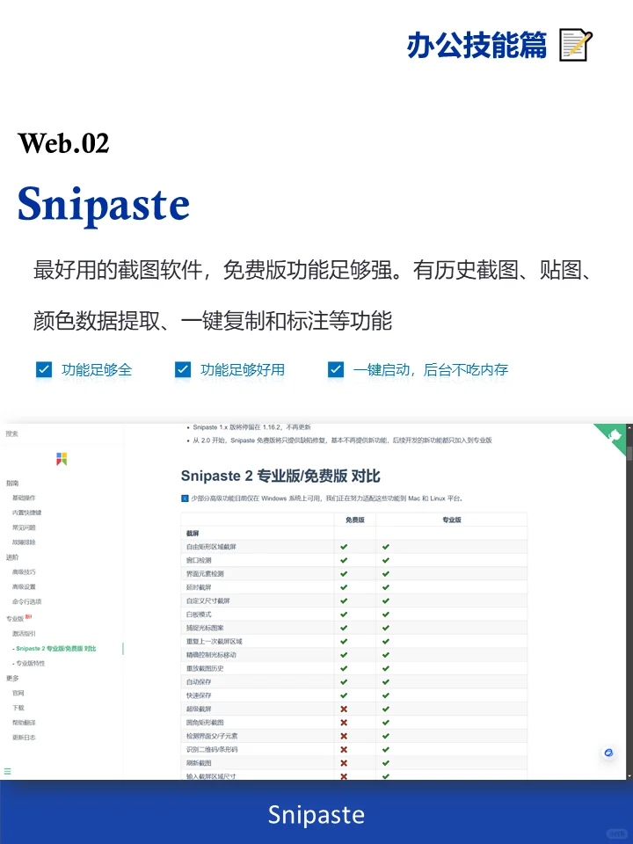
Task: Toggle the 一键启动，后台不吃内存 checkbox
Action: tap(336, 370)
